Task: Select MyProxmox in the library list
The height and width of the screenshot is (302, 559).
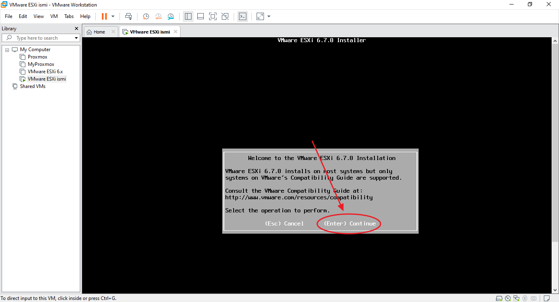Action: pyautogui.click(x=41, y=64)
